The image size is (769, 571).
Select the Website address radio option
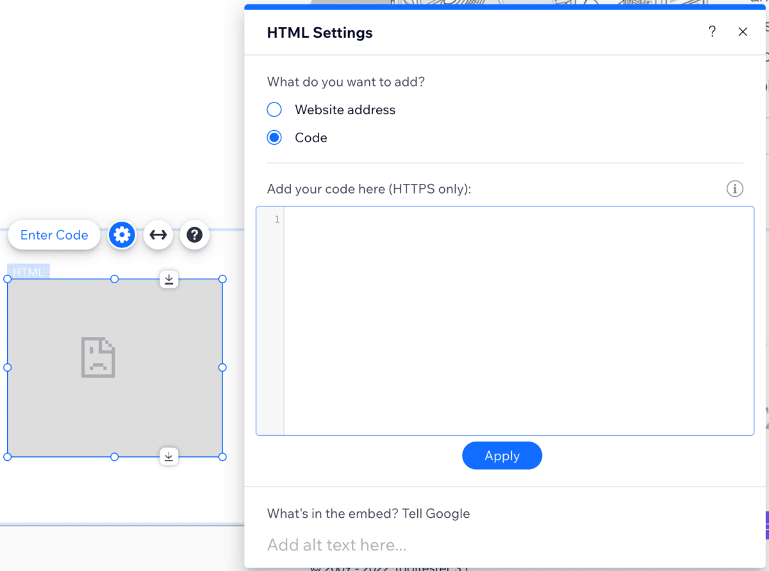(x=274, y=110)
